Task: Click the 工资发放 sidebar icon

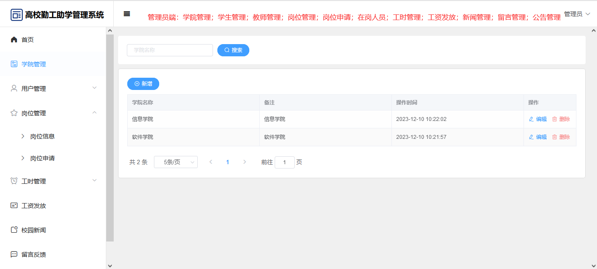Action: (x=14, y=206)
